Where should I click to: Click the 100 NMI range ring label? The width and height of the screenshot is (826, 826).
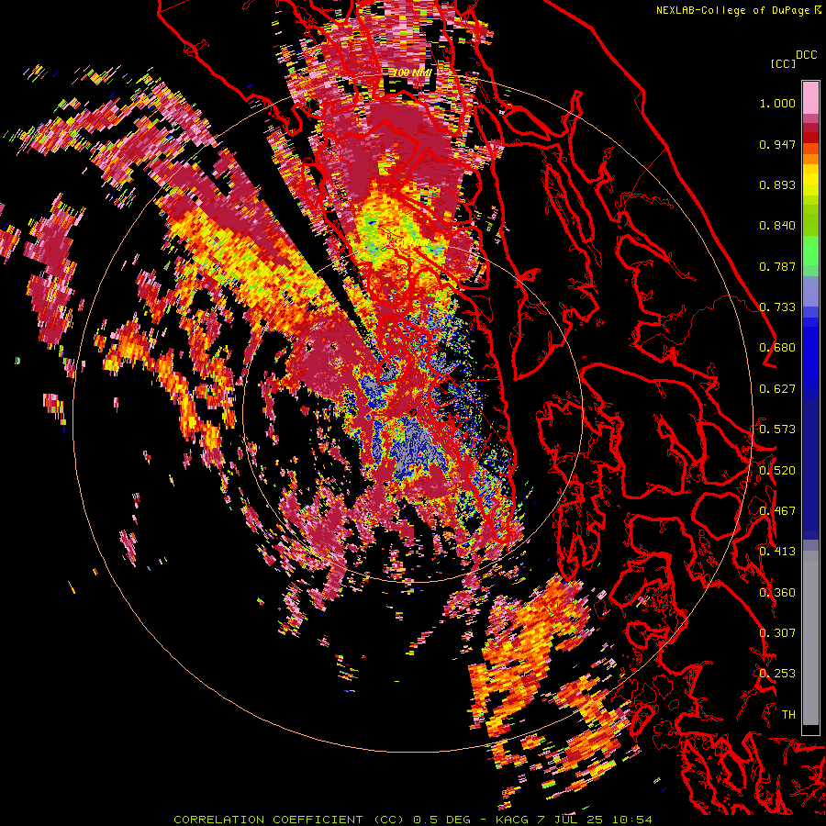[414, 73]
